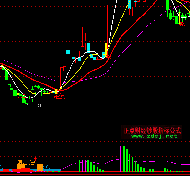
Task: Click the left orange block under 明天买进
Action: click(x=21, y=167)
